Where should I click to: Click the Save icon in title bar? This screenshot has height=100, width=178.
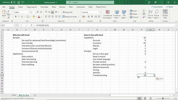pyautogui.click(x=19, y=2)
